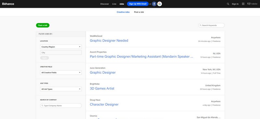Open Juice Generation Graphic Designer job
The image size is (260, 119).
[103, 73]
